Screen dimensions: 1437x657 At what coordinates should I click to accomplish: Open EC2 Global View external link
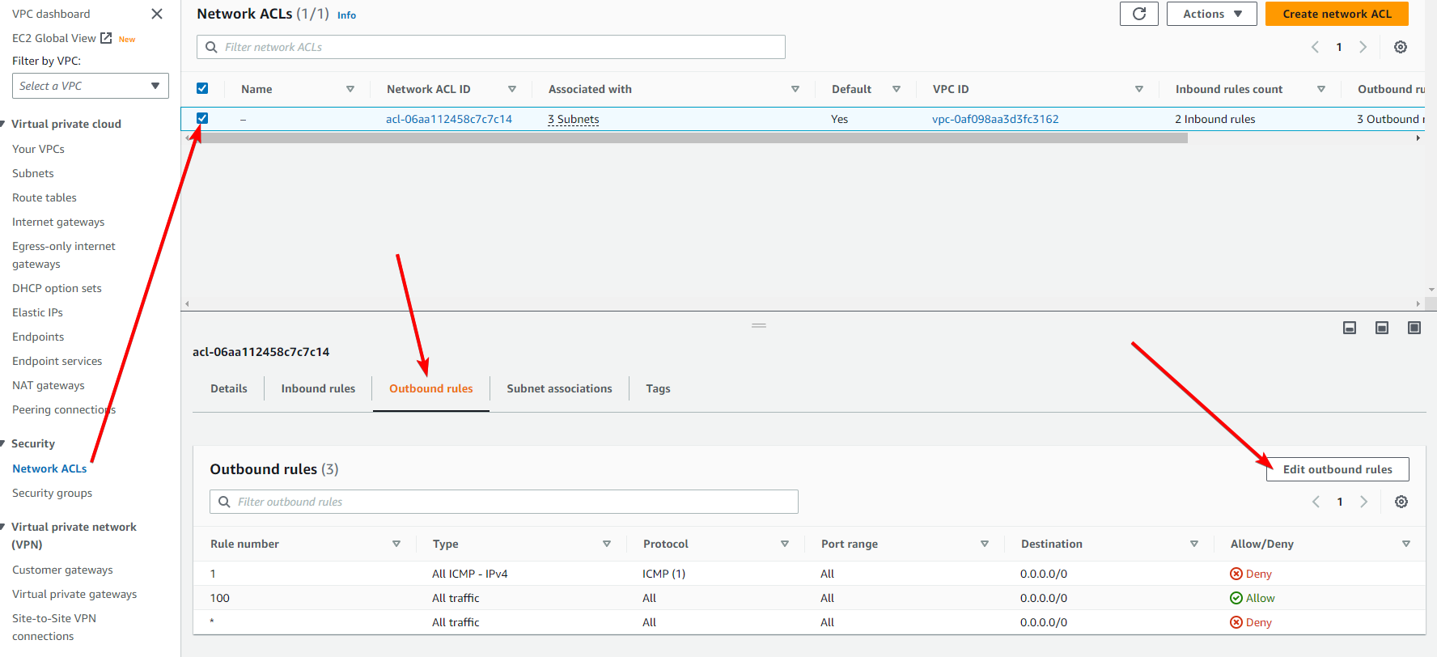coord(62,38)
